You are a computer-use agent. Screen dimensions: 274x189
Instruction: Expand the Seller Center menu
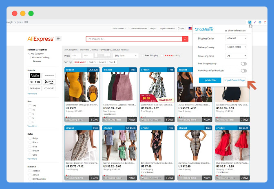click(119, 29)
